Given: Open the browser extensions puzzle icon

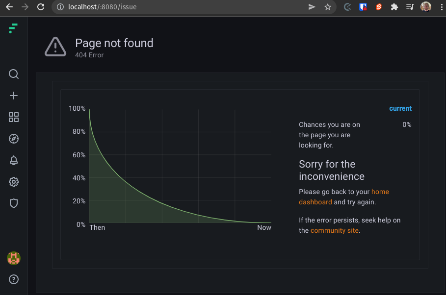Looking at the screenshot, I should pyautogui.click(x=394, y=7).
